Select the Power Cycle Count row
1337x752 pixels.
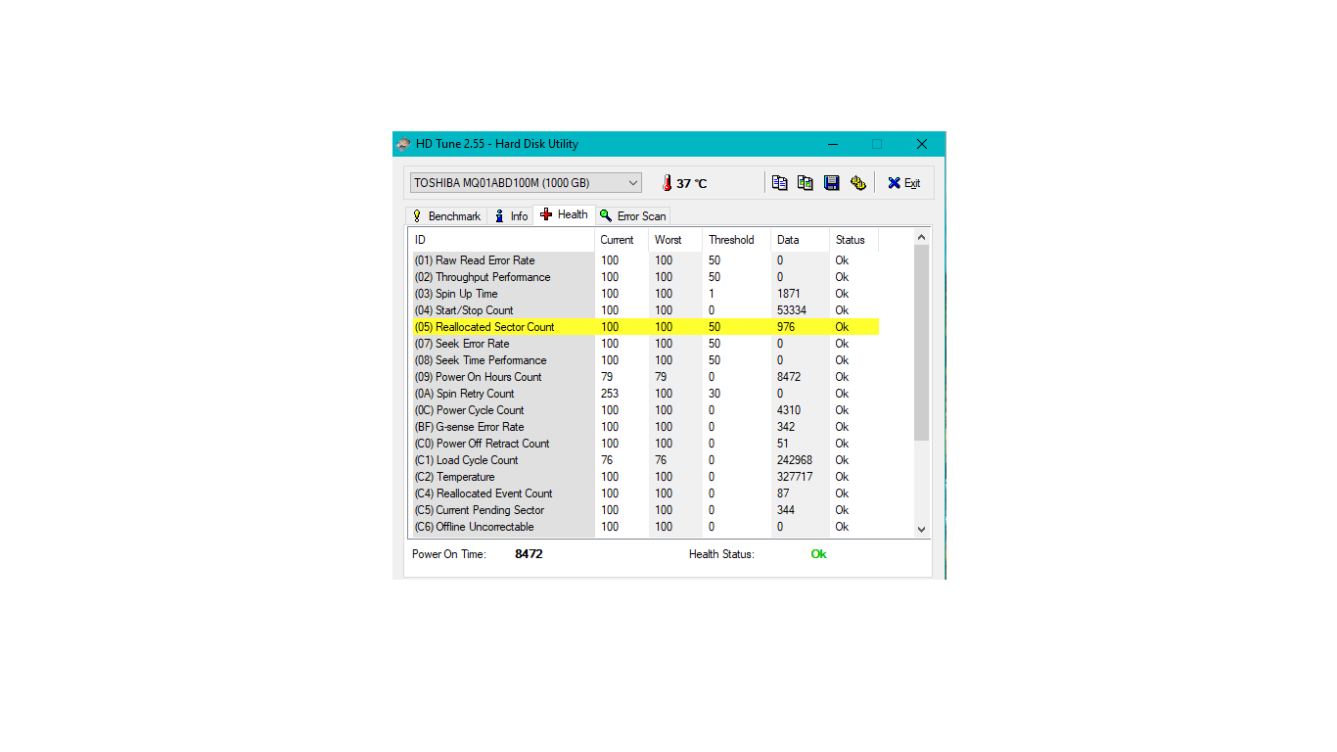(x=644, y=410)
